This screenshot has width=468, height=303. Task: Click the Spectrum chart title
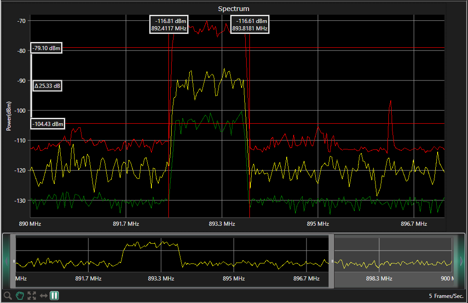pyautogui.click(x=233, y=9)
